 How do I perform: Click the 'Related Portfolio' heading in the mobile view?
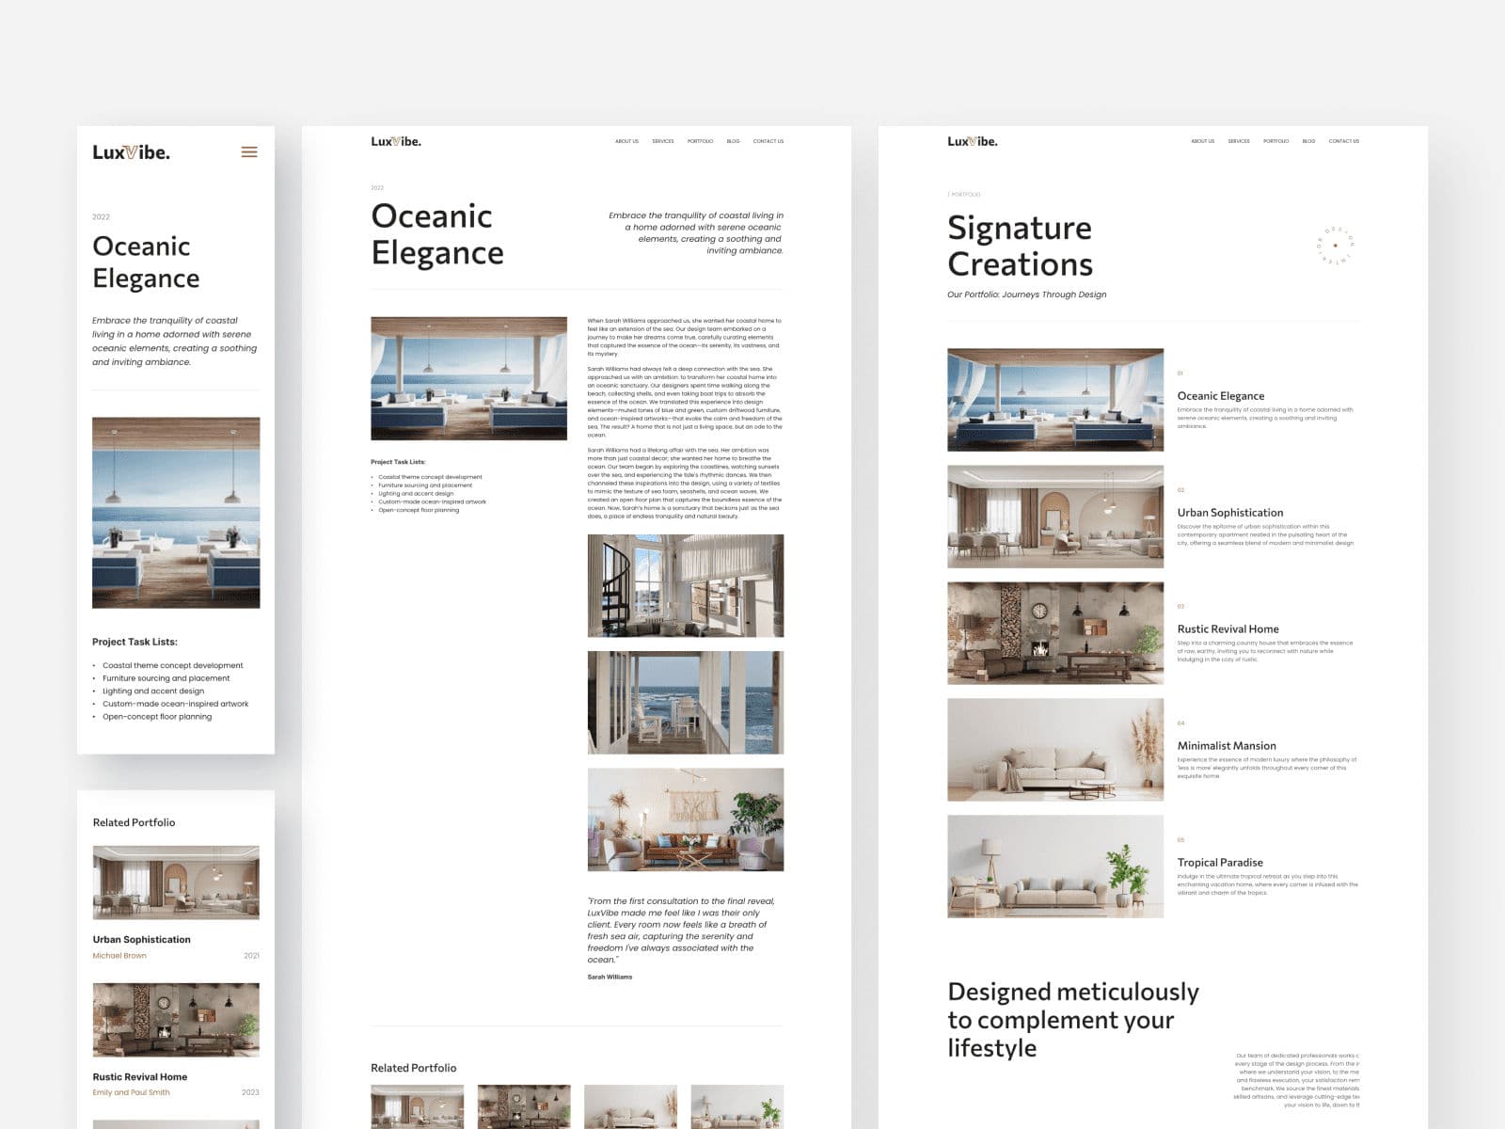134,822
